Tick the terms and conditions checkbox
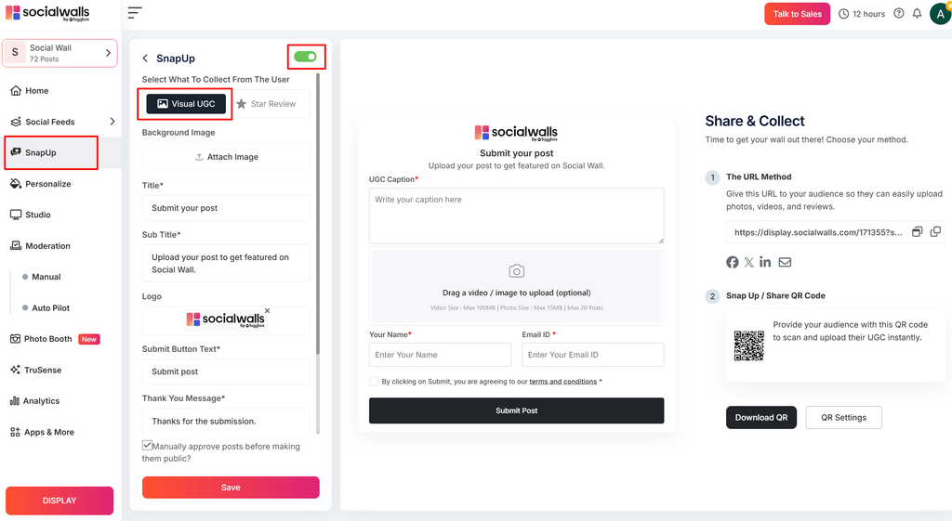The width and height of the screenshot is (952, 521). pyautogui.click(x=374, y=382)
